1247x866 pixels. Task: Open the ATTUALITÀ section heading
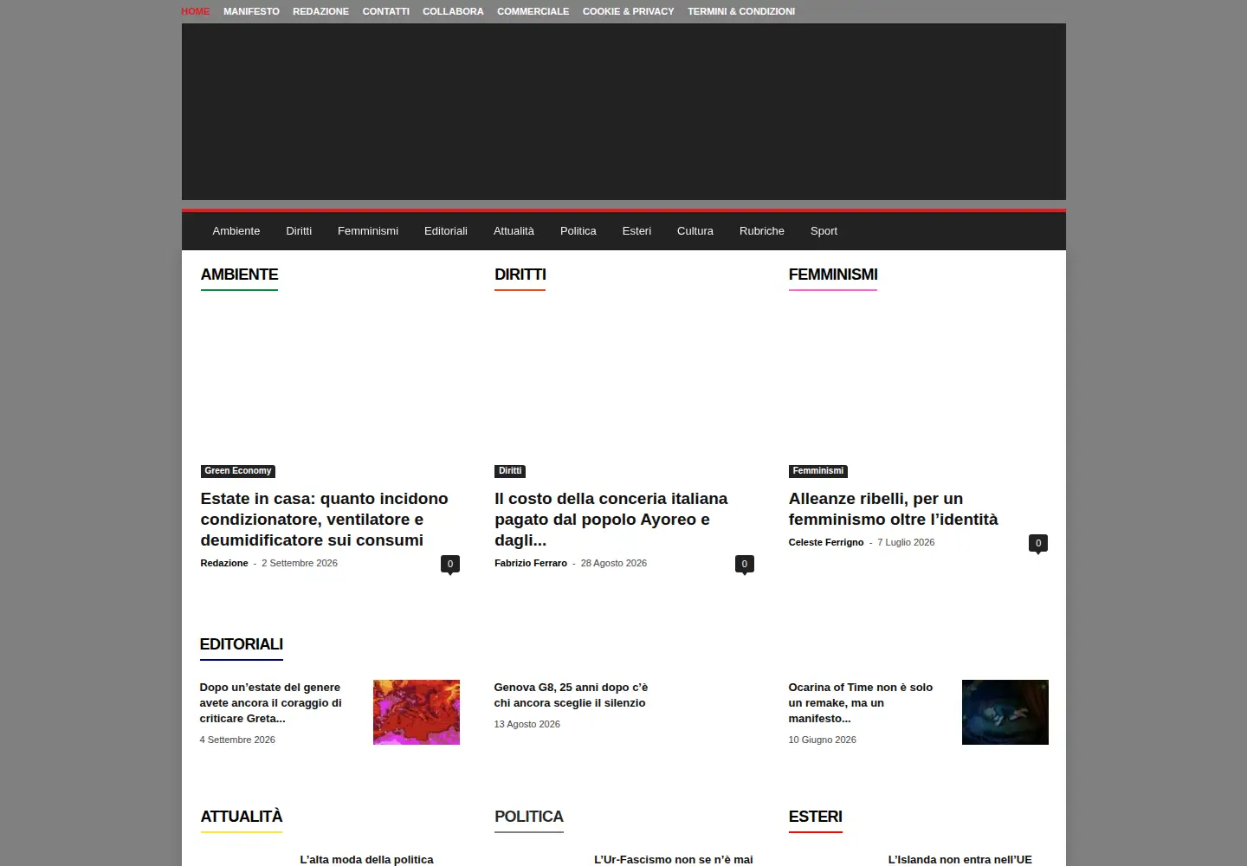coord(242,817)
